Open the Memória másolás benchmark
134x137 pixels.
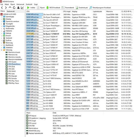(13, 57)
